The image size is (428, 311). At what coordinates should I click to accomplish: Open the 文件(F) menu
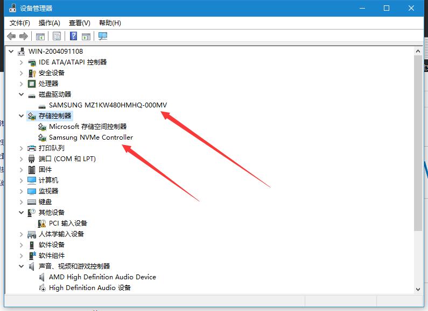20,23
